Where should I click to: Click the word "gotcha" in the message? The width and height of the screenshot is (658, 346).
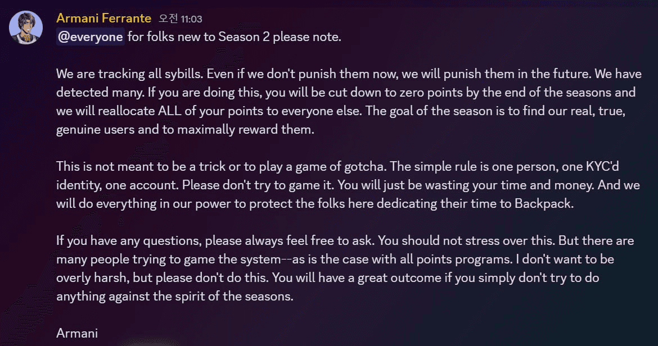364,167
